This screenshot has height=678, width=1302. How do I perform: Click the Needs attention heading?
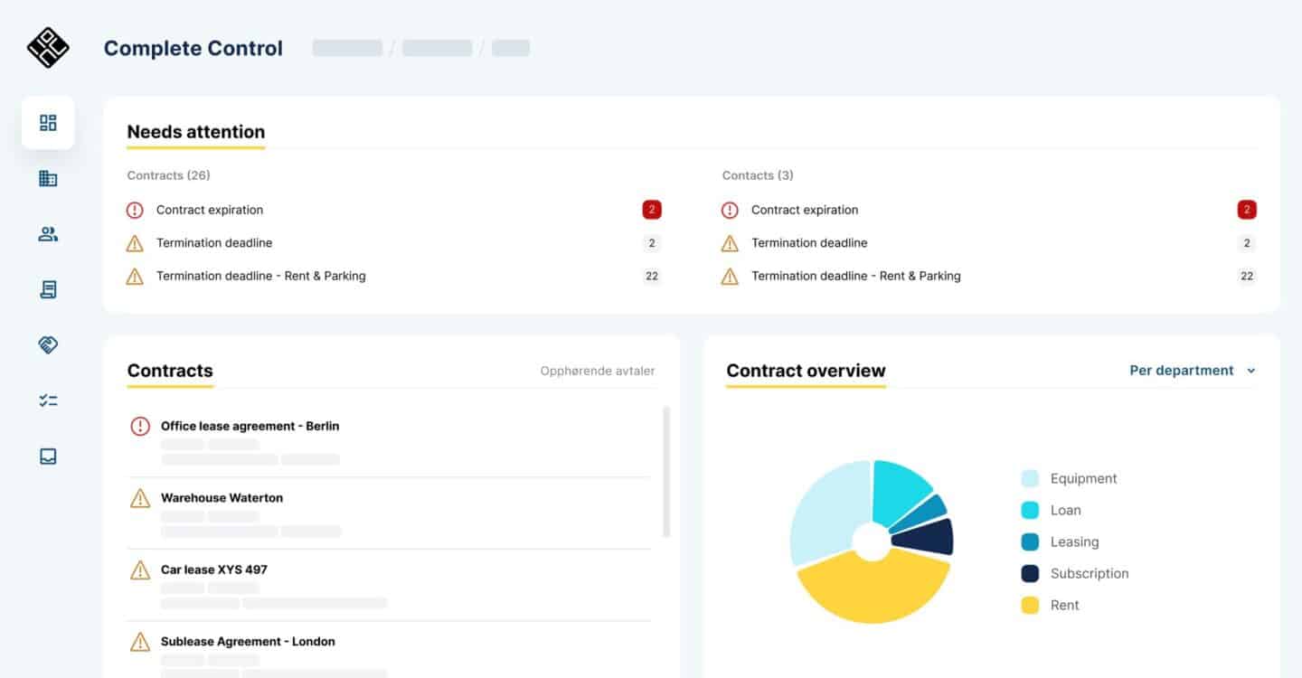click(x=195, y=131)
